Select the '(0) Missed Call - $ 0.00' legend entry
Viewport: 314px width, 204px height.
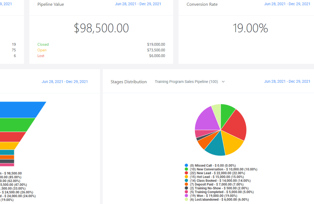(213, 165)
